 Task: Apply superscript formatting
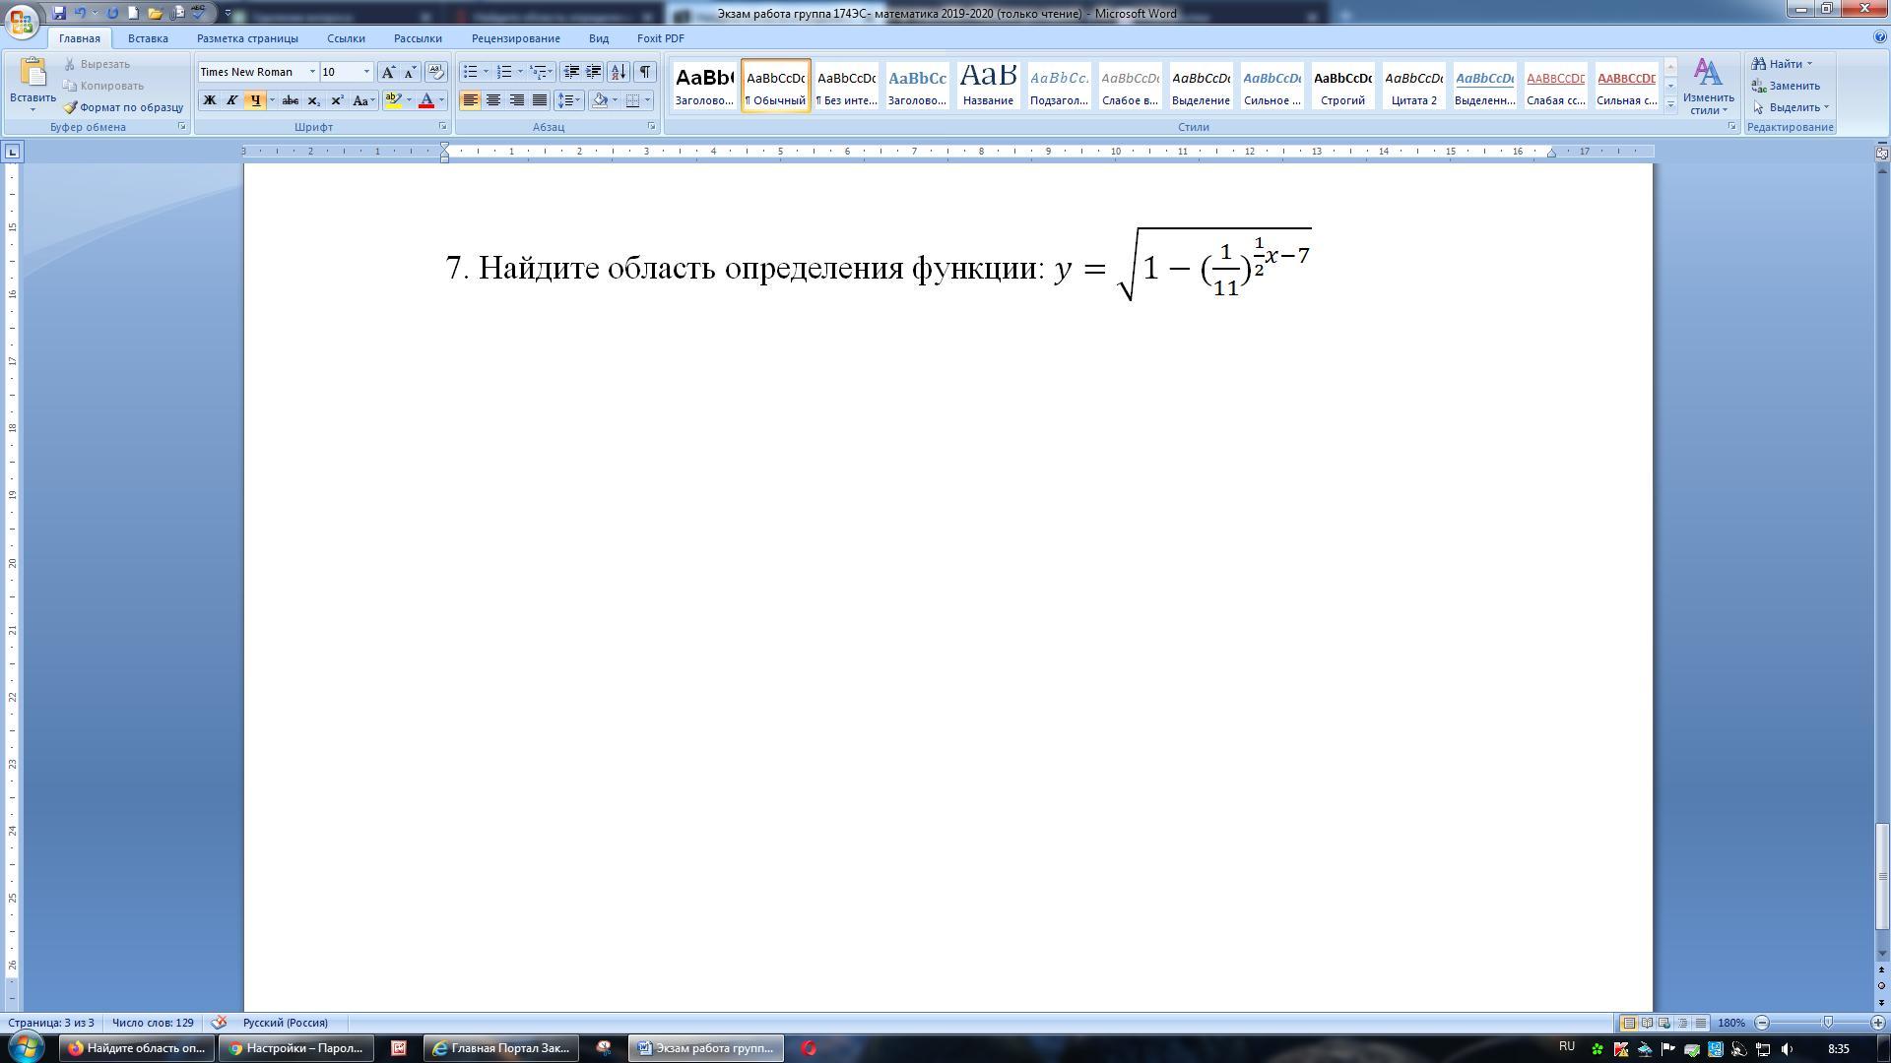point(337,100)
